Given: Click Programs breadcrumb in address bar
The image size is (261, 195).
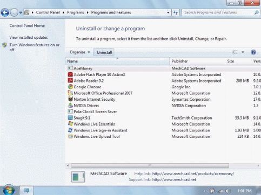Looking at the screenshot, I should 75,12.
